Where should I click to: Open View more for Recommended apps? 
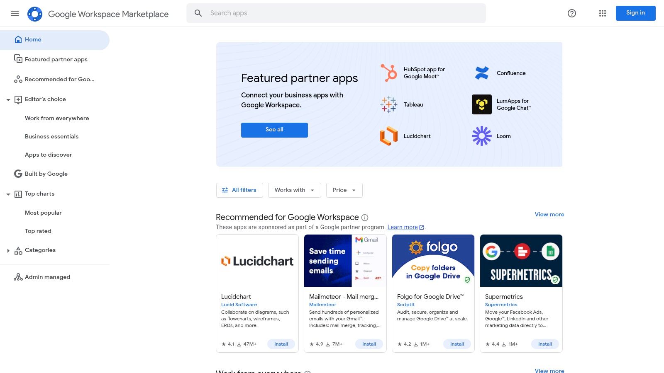(549, 214)
